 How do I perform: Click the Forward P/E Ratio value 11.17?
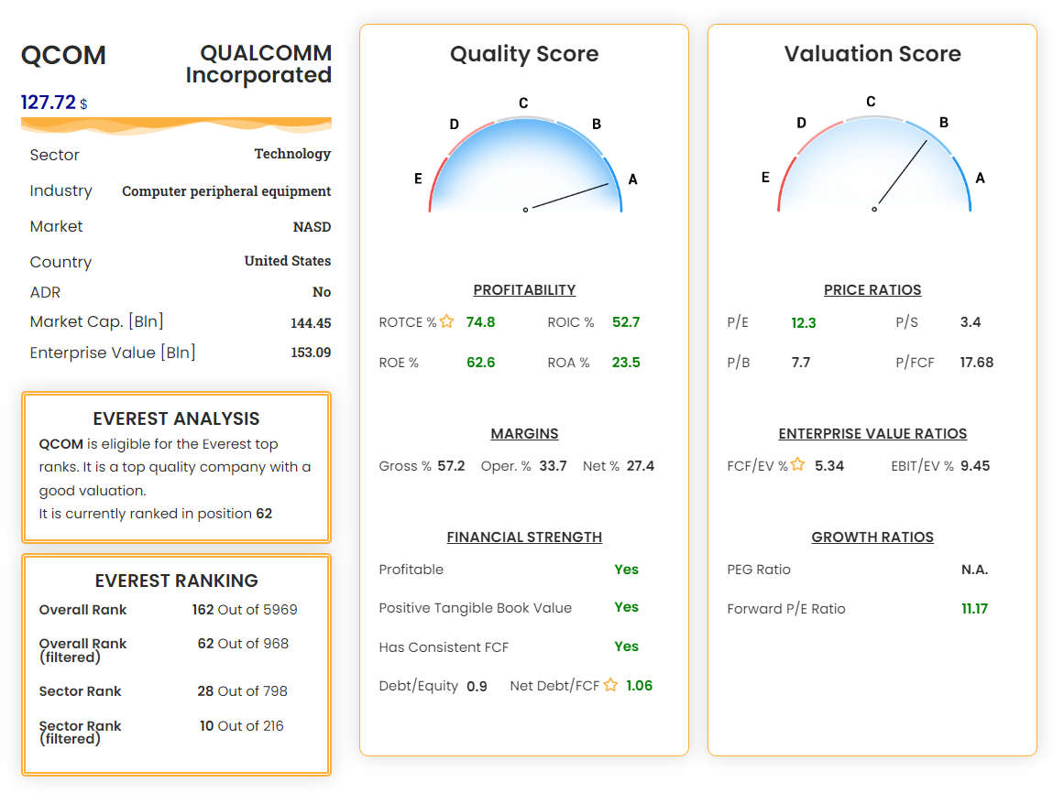pyautogui.click(x=974, y=609)
